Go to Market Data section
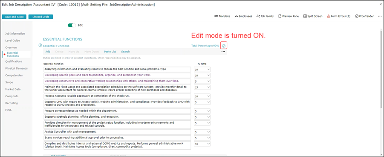The image size is (384, 157). pos(13,89)
